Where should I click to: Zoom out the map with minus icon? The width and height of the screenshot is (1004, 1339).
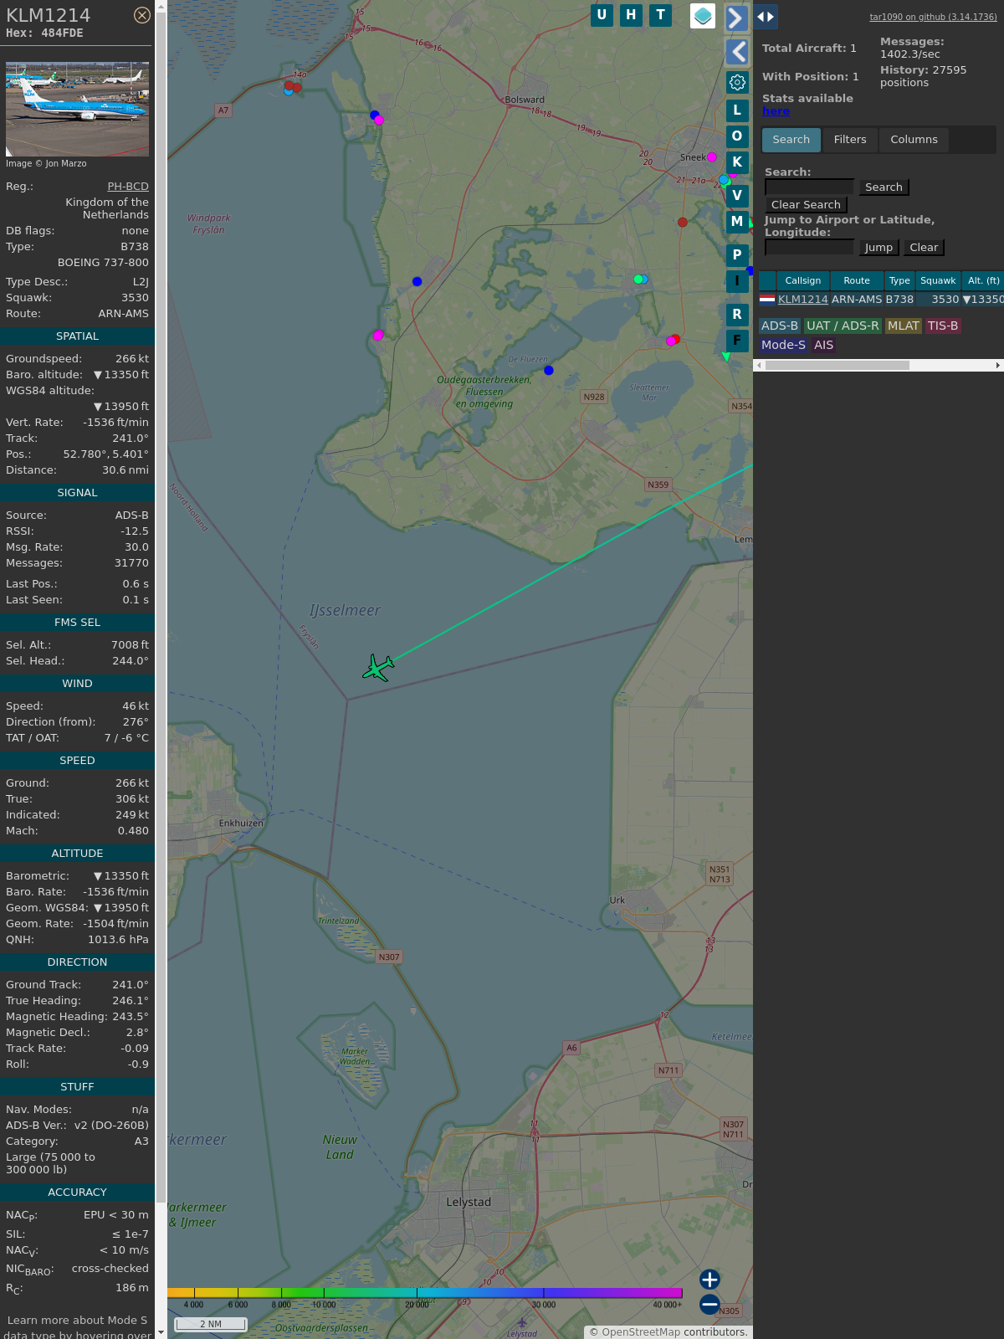pyautogui.click(x=709, y=1304)
